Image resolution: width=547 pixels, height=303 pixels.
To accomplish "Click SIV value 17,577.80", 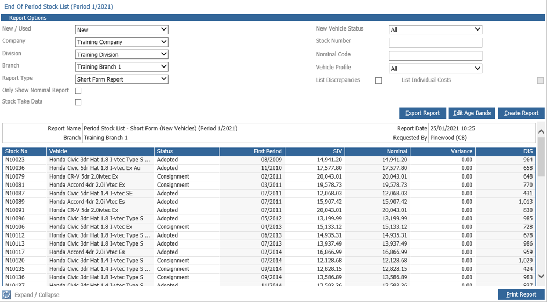I will pos(329,168).
